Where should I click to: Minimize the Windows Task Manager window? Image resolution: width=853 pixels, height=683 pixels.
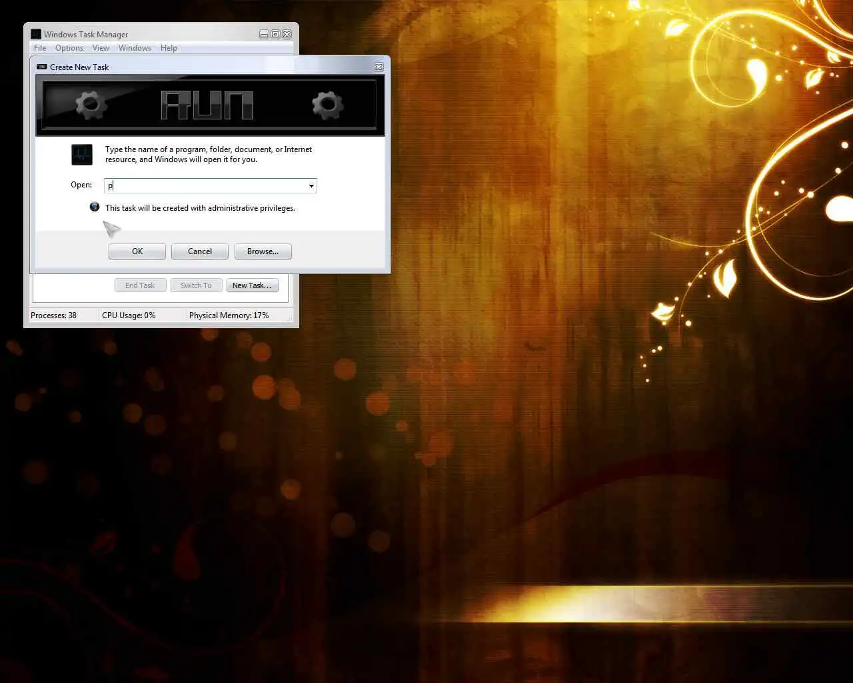click(264, 35)
